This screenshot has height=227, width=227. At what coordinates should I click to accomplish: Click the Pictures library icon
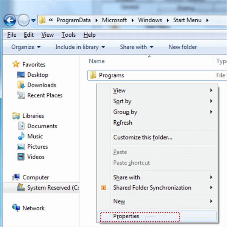point(21,147)
